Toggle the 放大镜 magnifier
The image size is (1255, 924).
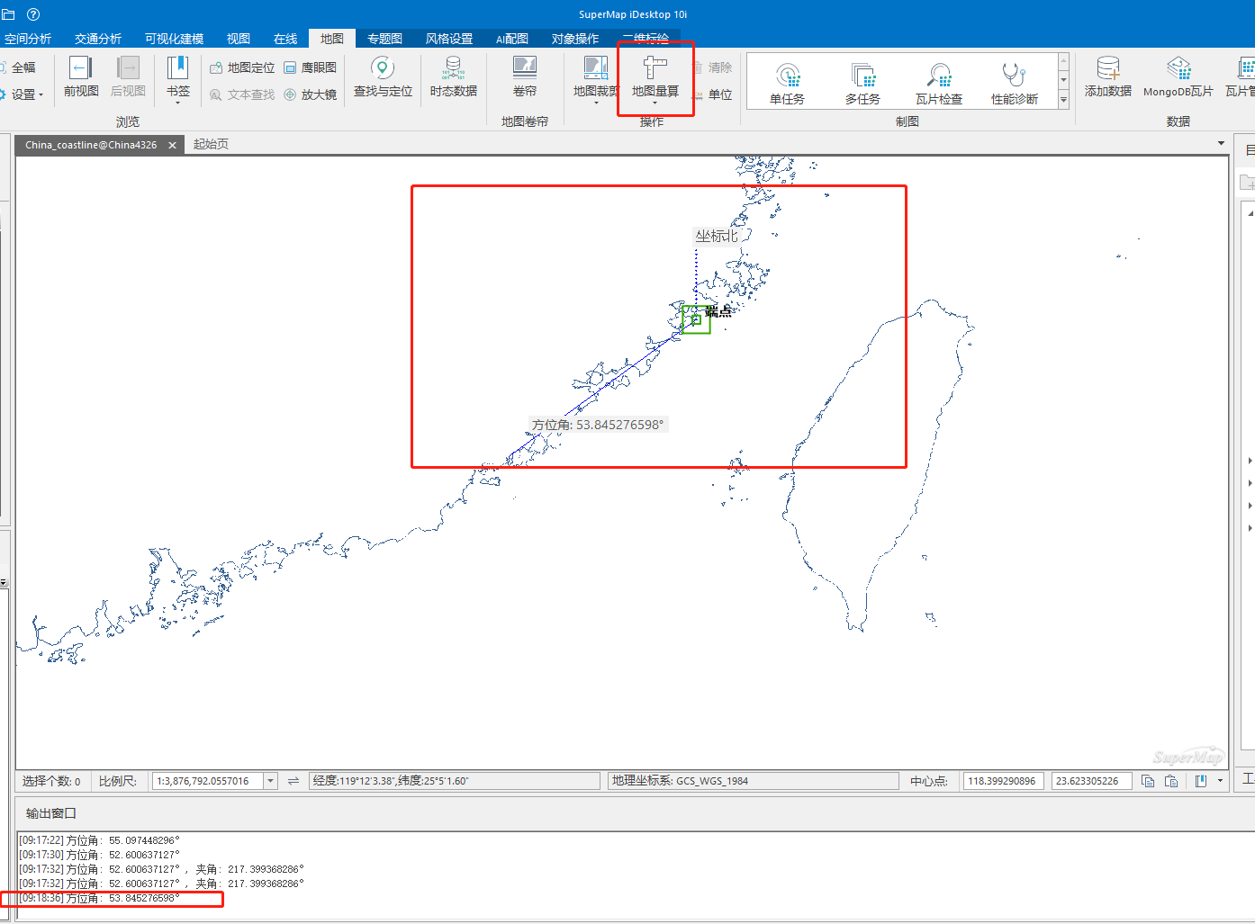click(x=311, y=94)
